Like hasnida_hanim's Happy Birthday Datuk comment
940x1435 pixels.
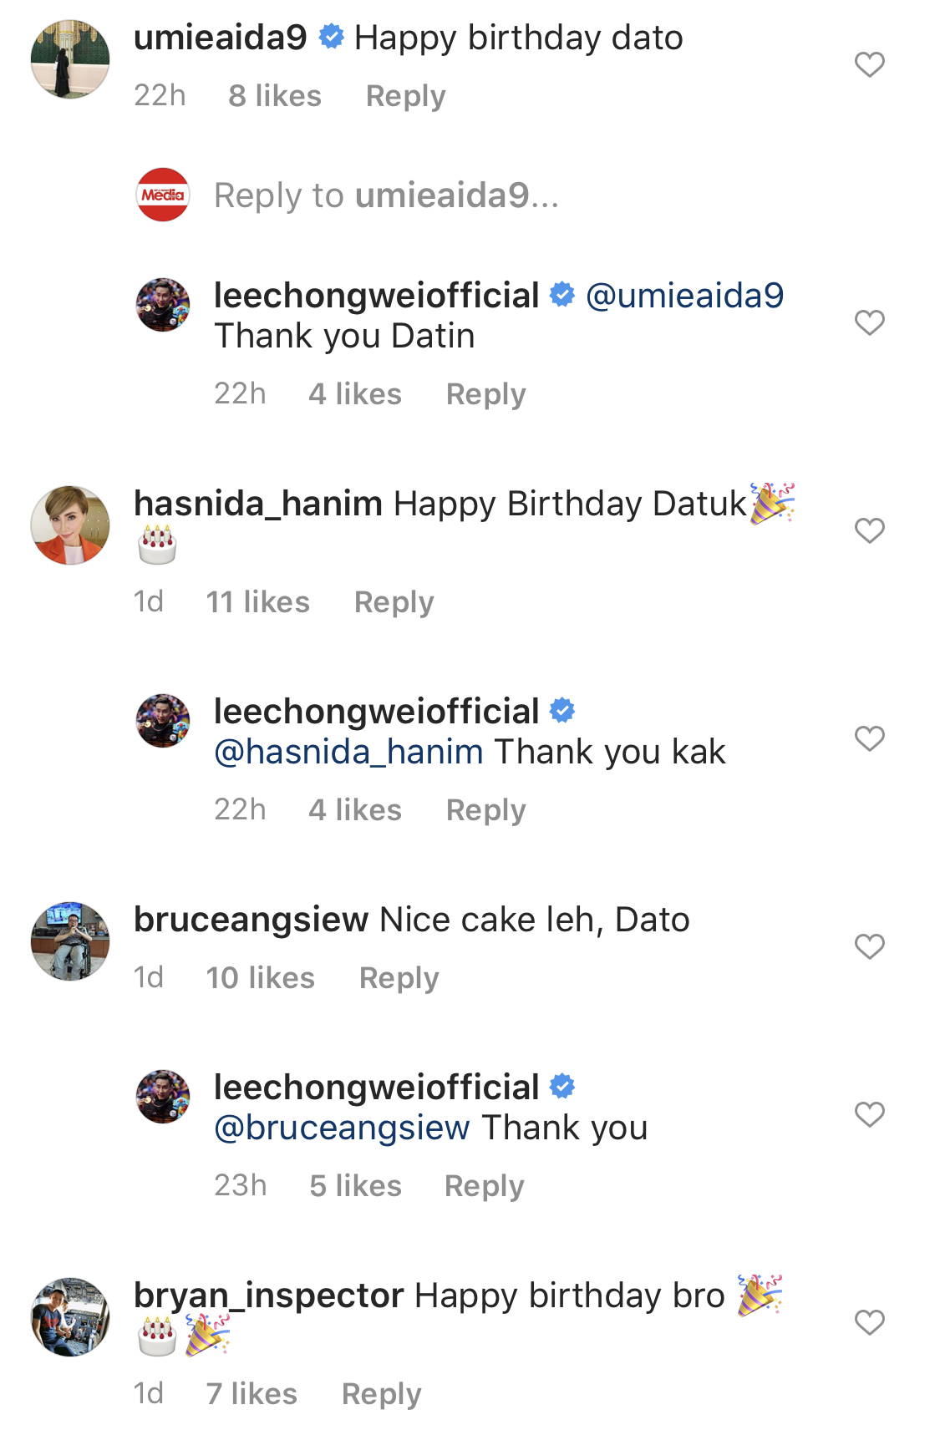869,530
